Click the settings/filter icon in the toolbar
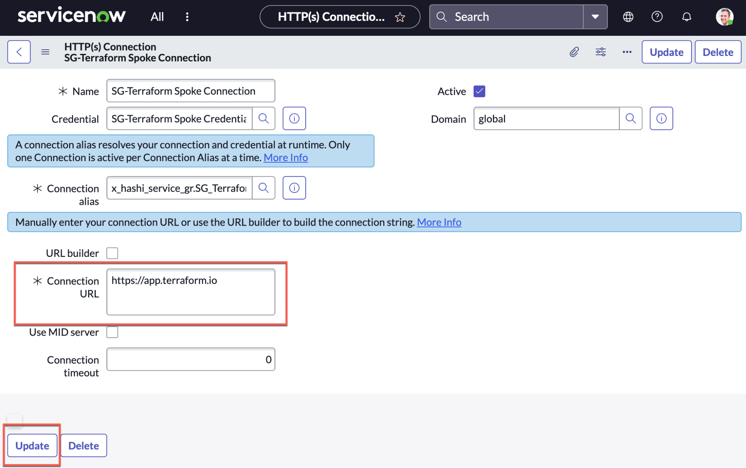 pyautogui.click(x=600, y=52)
